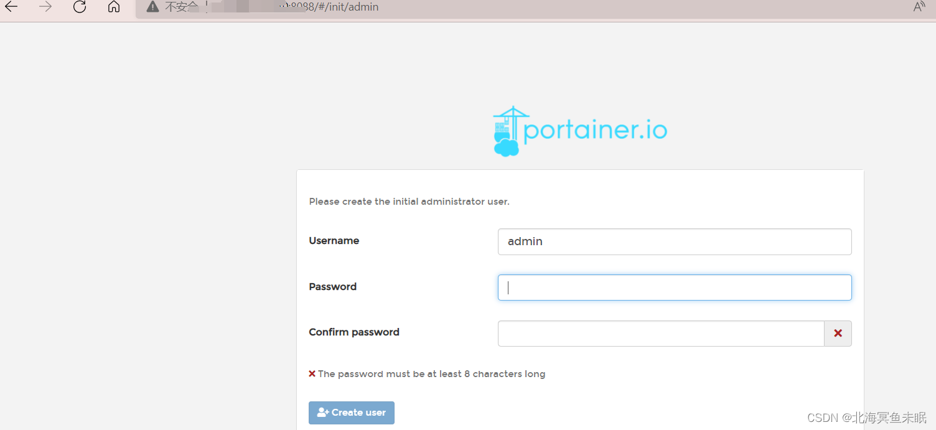The image size is (936, 430).
Task: Open the browser home page icon
Action: click(113, 7)
